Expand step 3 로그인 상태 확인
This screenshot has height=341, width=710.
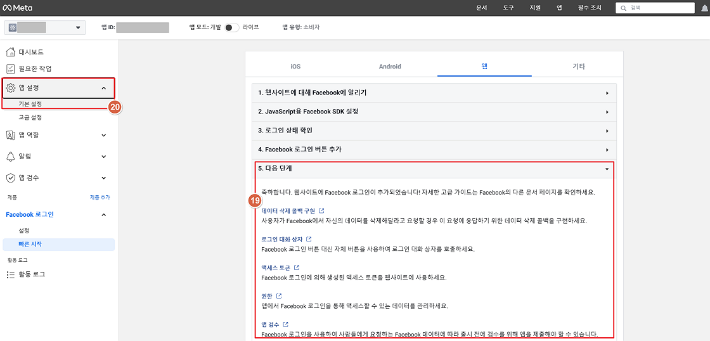[434, 131]
